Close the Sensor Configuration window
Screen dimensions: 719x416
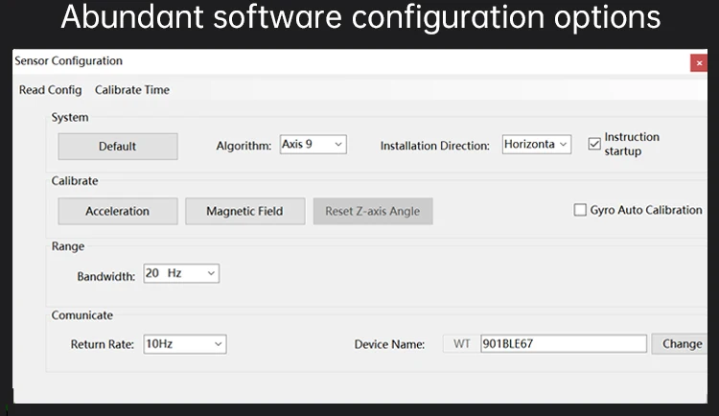pos(699,63)
